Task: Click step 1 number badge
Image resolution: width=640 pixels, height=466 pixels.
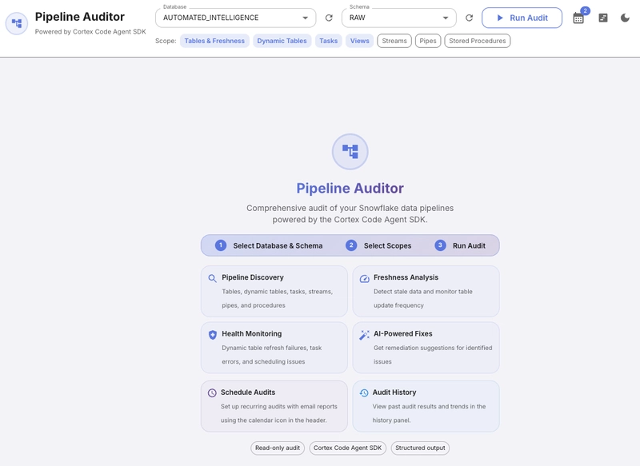Action: (x=221, y=245)
